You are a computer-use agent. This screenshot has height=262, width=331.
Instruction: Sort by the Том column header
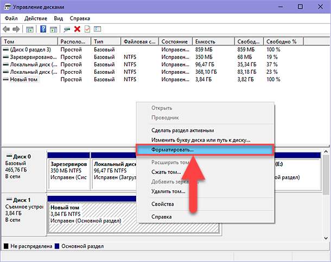pos(29,42)
